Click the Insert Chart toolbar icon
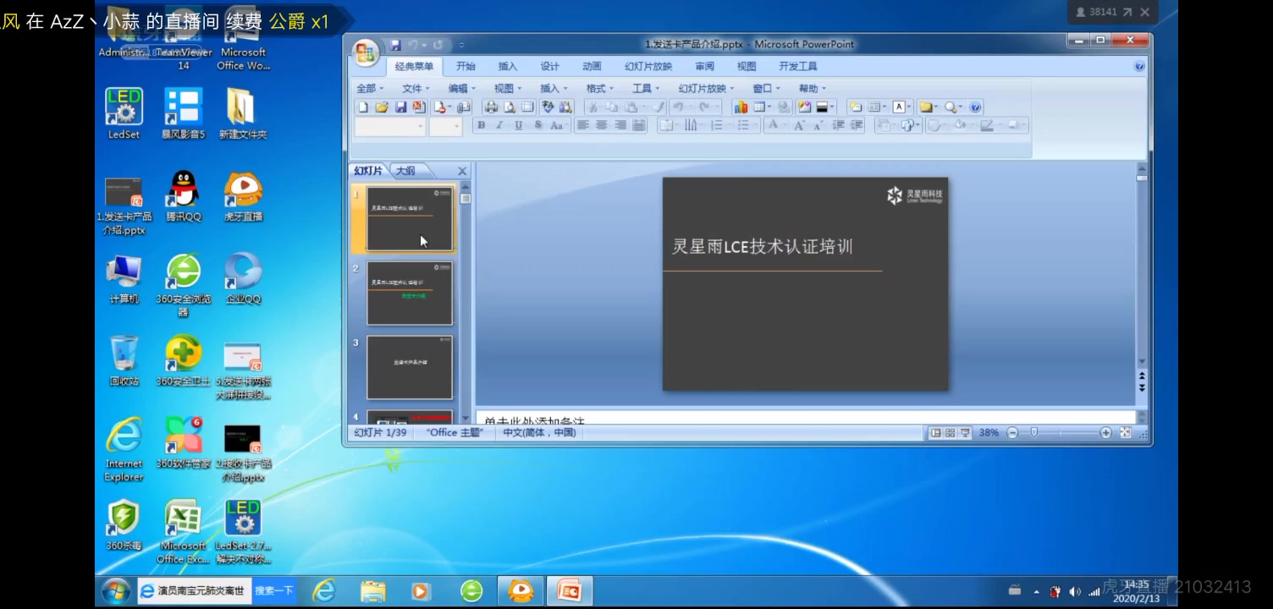The image size is (1273, 609). click(741, 107)
